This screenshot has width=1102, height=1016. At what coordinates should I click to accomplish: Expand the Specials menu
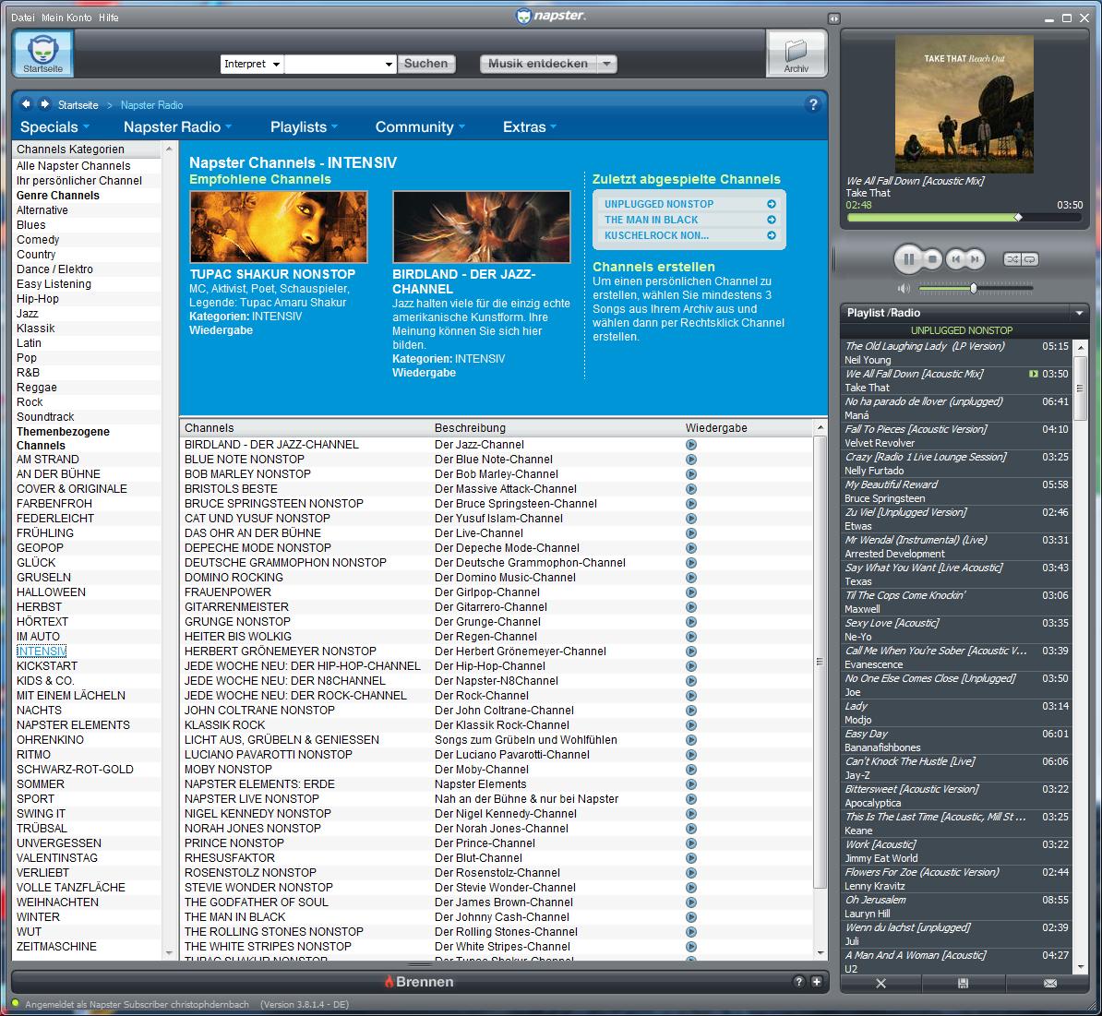[54, 127]
